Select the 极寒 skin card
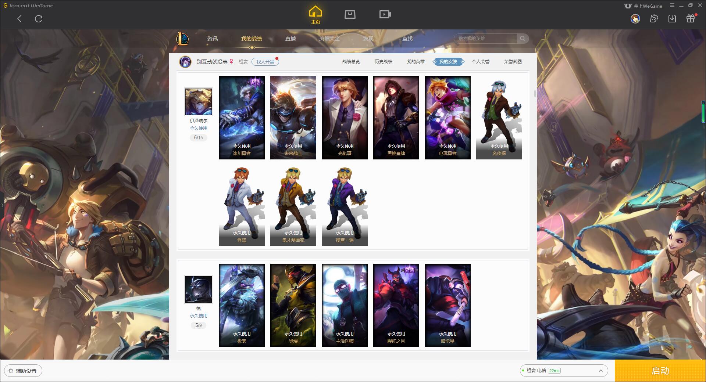 [x=242, y=305]
